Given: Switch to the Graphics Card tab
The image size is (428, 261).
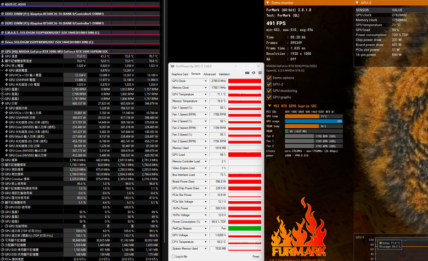Looking at the screenshot, I should tap(179, 74).
